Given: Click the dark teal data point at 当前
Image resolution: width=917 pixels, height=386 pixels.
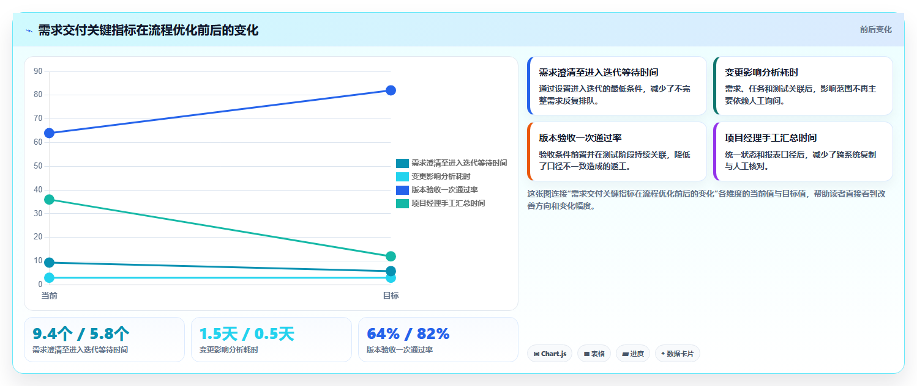Looking at the screenshot, I should click(x=50, y=263).
